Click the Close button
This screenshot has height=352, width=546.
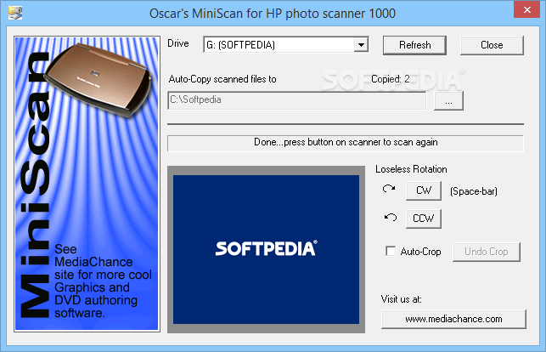coord(492,45)
